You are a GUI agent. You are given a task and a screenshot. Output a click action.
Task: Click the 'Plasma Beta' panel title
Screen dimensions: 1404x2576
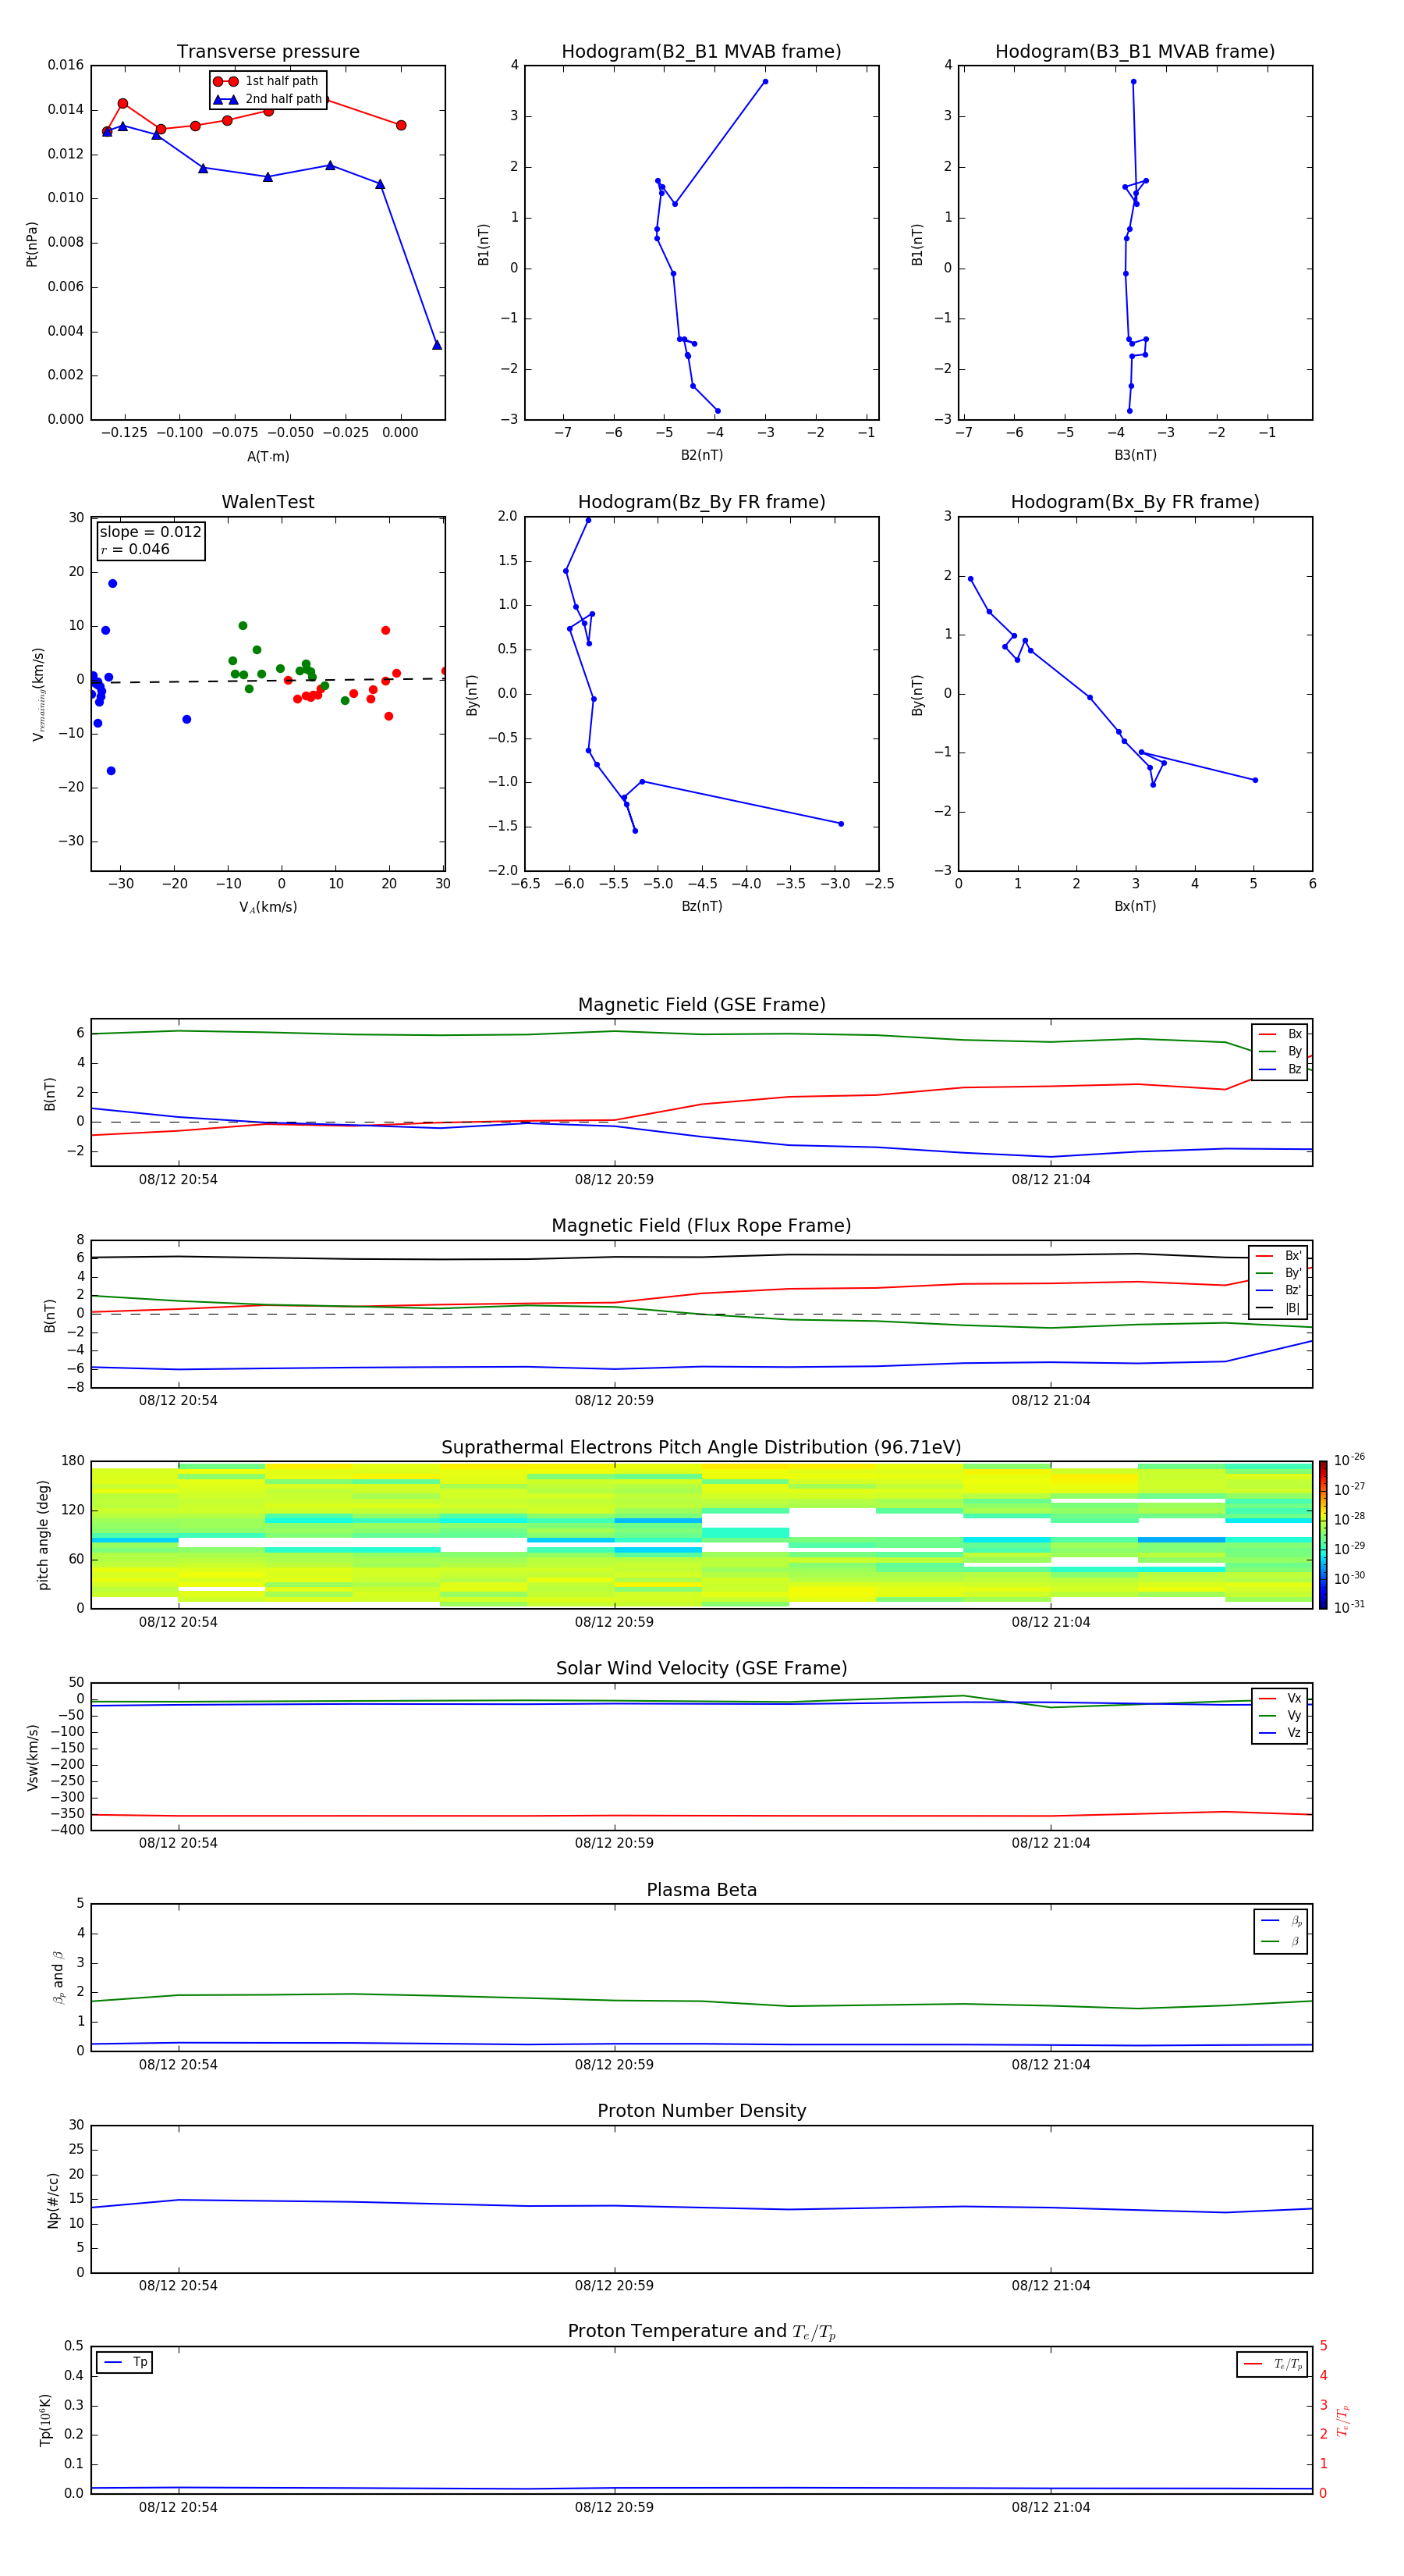pyautogui.click(x=701, y=1891)
